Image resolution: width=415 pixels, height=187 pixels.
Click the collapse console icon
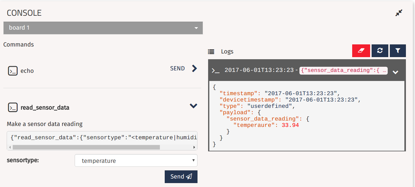pos(399,13)
